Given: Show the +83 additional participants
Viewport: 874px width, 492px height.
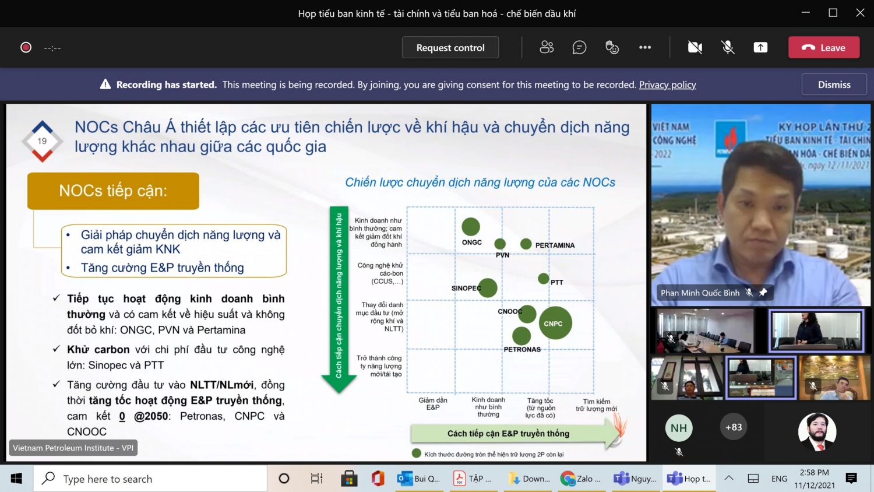Looking at the screenshot, I should 734,427.
